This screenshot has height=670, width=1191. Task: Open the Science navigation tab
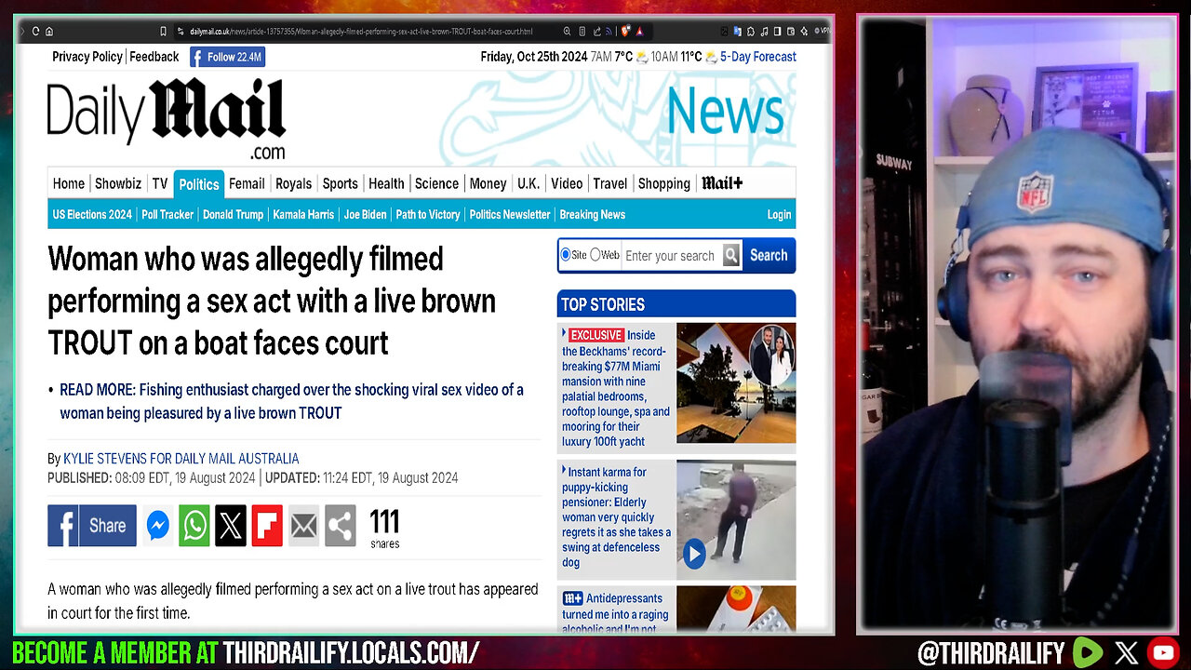[x=436, y=183]
